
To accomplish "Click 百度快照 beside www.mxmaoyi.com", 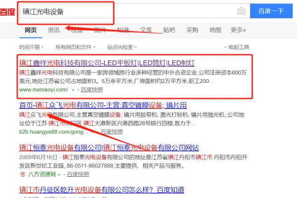I will 92,90.
